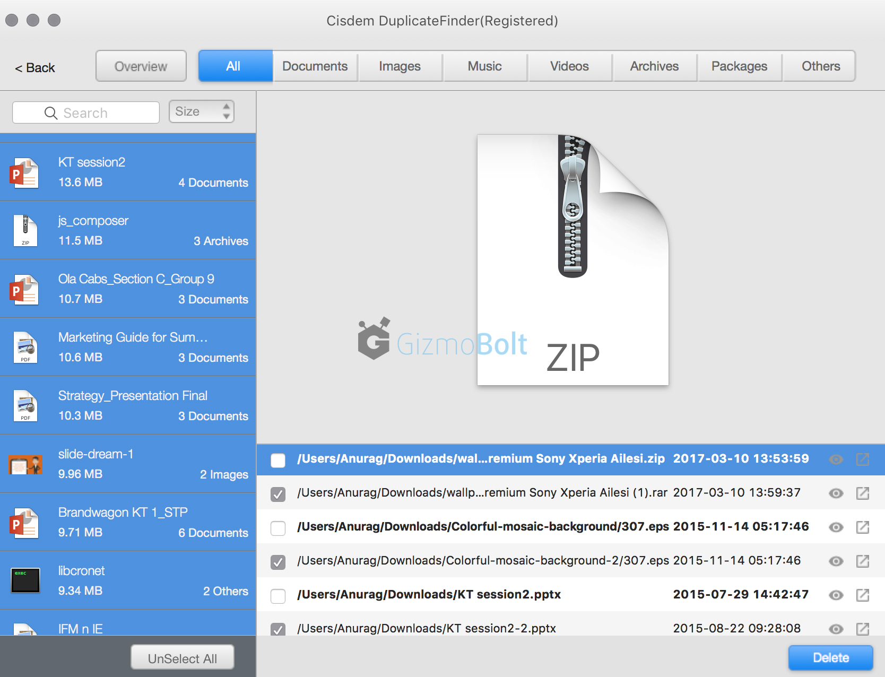Viewport: 885px width, 677px height.
Task: Select the 'slide-dream-1' group title
Action: point(96,454)
